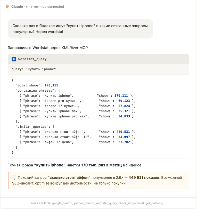Click the shows value 57,824
The height and width of the screenshot is (209, 197).
[x=124, y=106]
